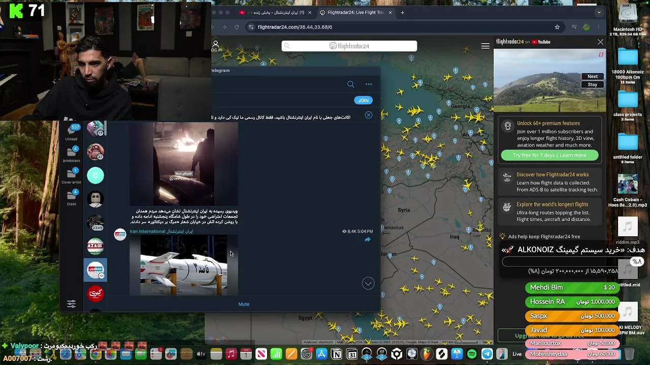Bookmark page with the star icon
Screen dimensions: 650x365
click(x=557, y=27)
